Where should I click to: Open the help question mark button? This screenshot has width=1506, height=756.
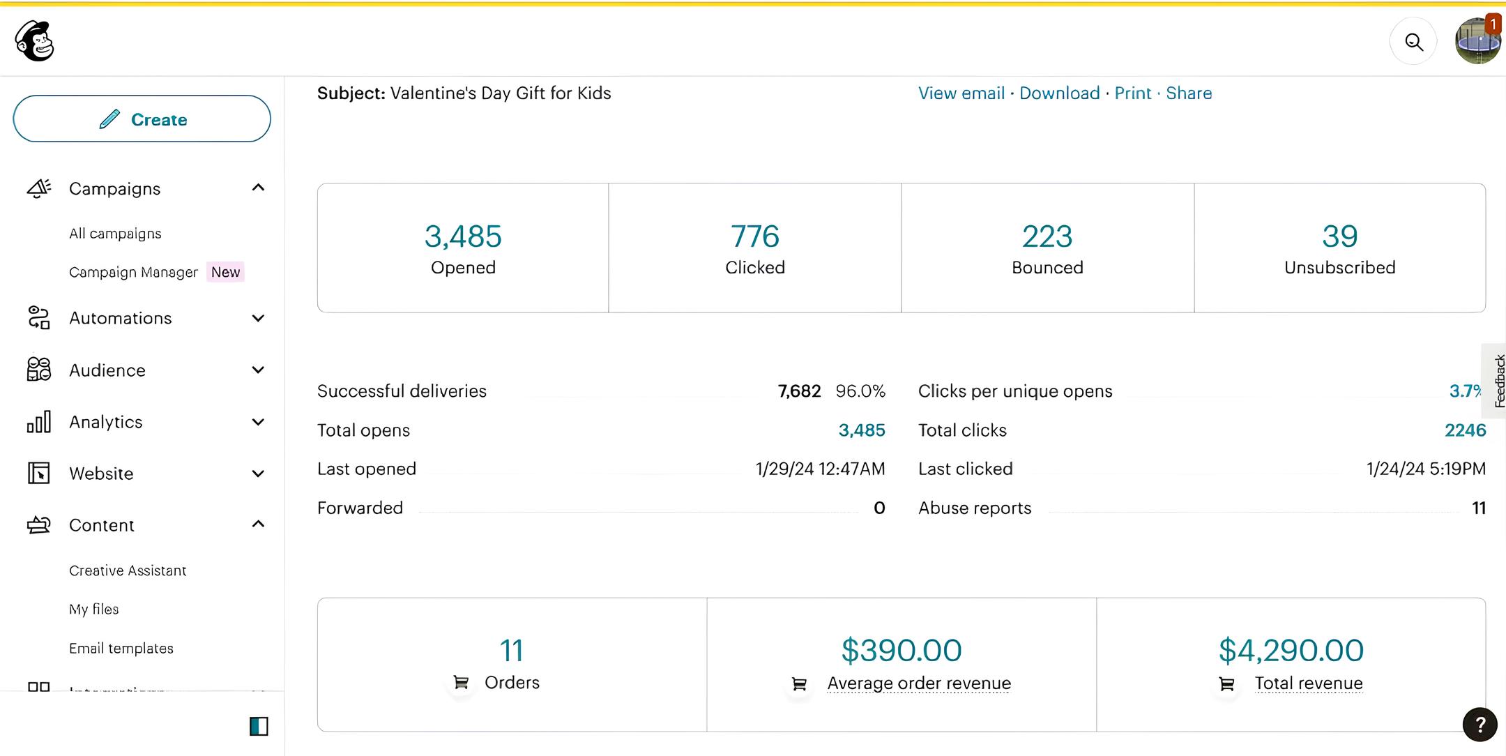1480,725
